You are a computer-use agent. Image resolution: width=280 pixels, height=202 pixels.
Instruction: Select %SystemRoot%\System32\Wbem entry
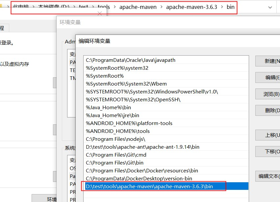[x=166, y=84]
